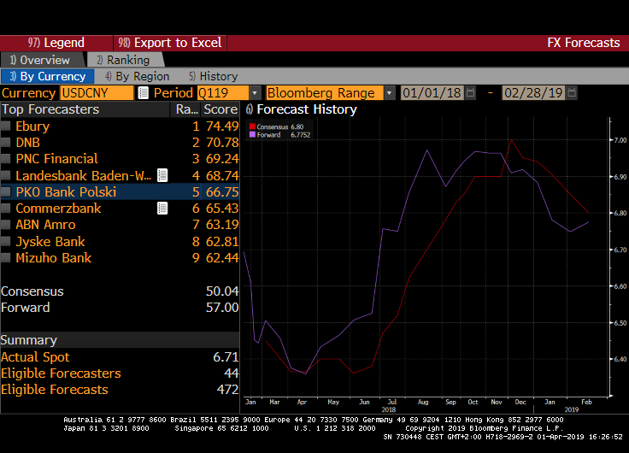Image resolution: width=629 pixels, height=453 pixels.
Task: Open the end date calendar icon
Action: [x=572, y=93]
